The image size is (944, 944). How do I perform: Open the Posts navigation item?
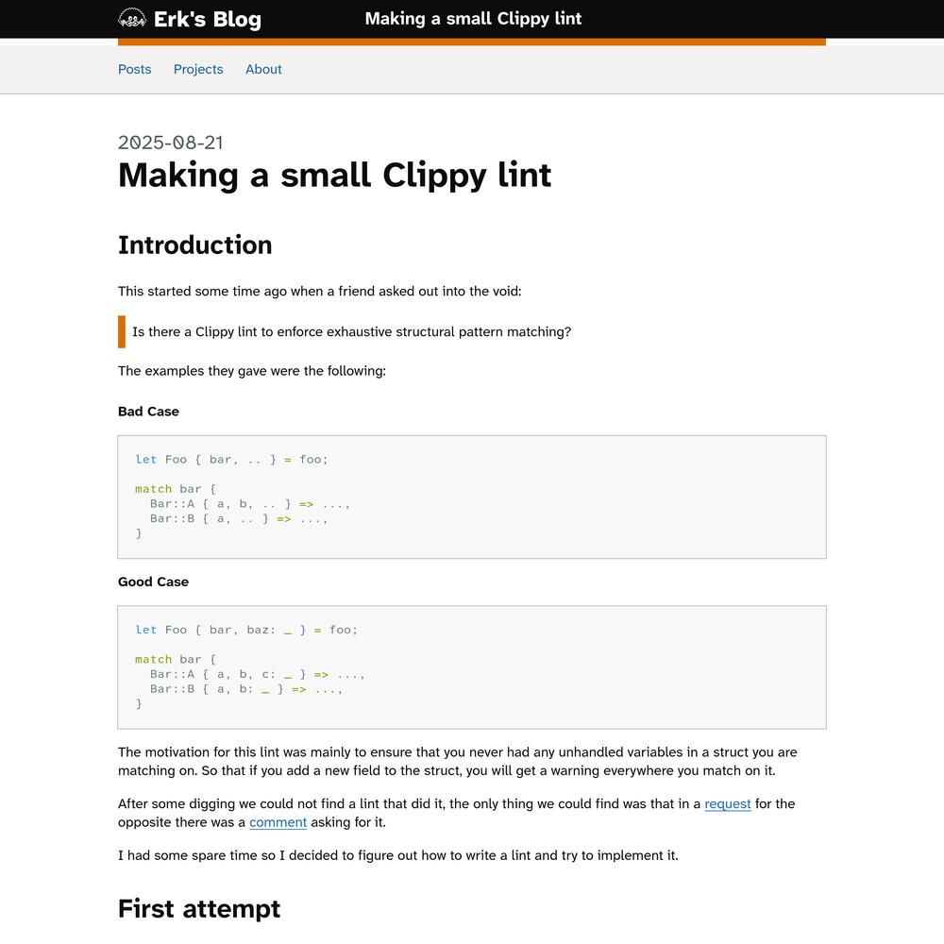pyautogui.click(x=134, y=69)
